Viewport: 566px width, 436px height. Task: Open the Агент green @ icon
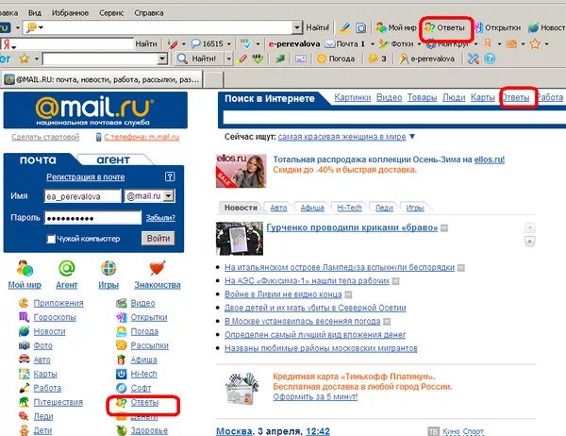coord(67,268)
